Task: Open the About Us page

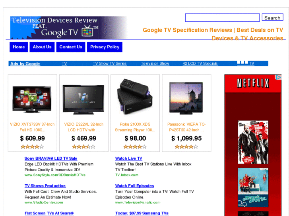Action: coord(42,47)
